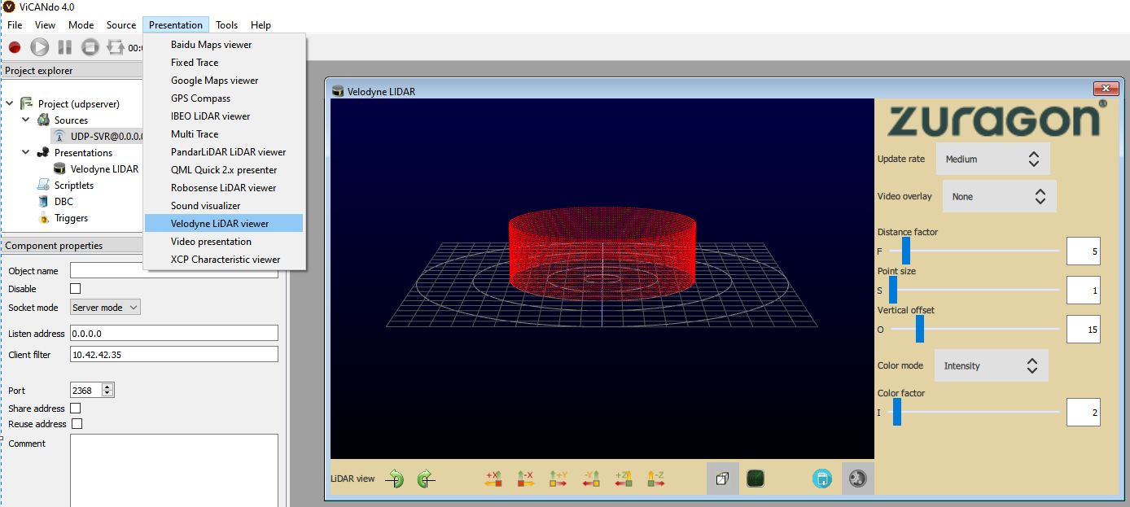Set LiDAR view to -X axis
1130x507 pixels.
pos(525,479)
